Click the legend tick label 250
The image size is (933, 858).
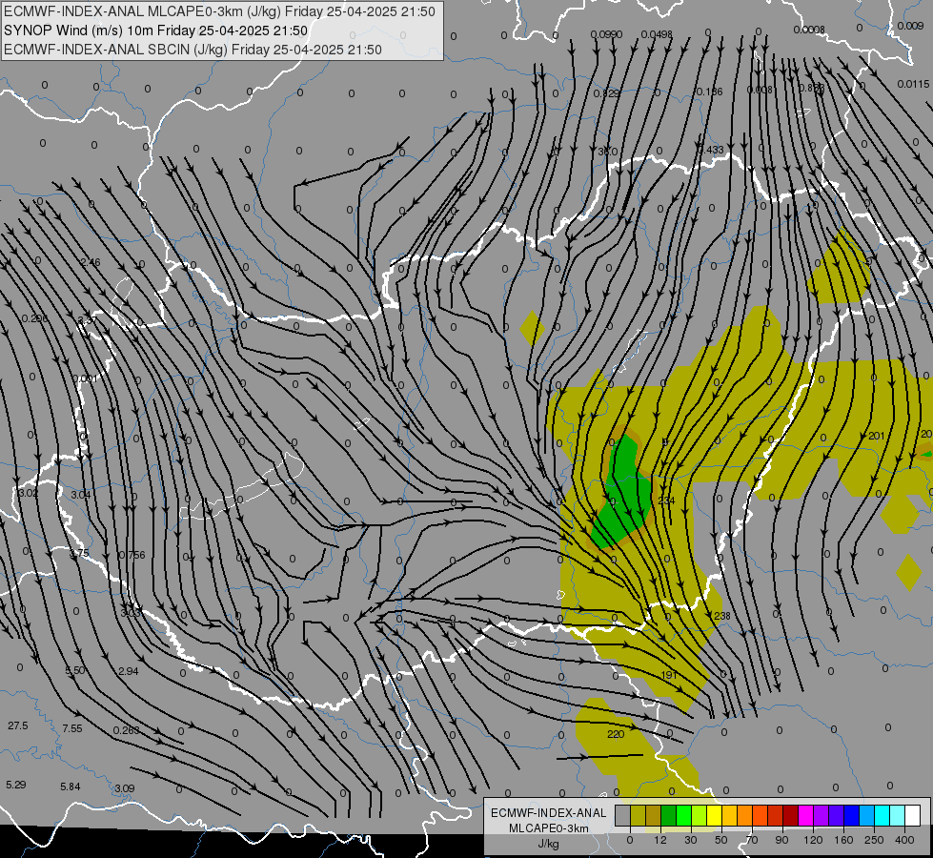[x=874, y=840]
